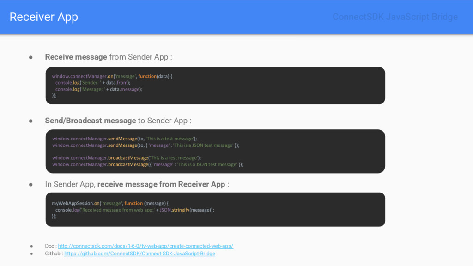Click sendMessage line with JSON test message
473x266 pixels.
coord(146,145)
